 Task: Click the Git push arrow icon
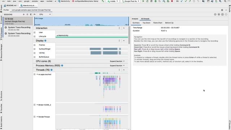tap(190, 1)
